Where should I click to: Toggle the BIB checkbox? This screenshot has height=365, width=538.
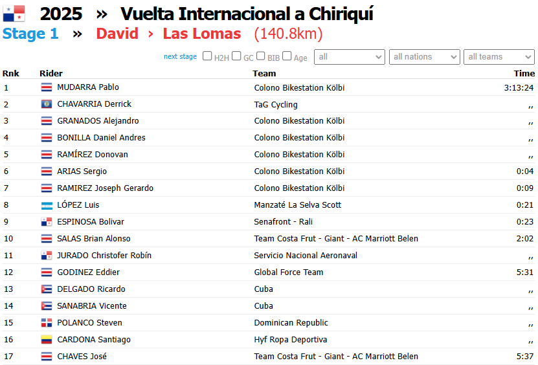point(261,56)
